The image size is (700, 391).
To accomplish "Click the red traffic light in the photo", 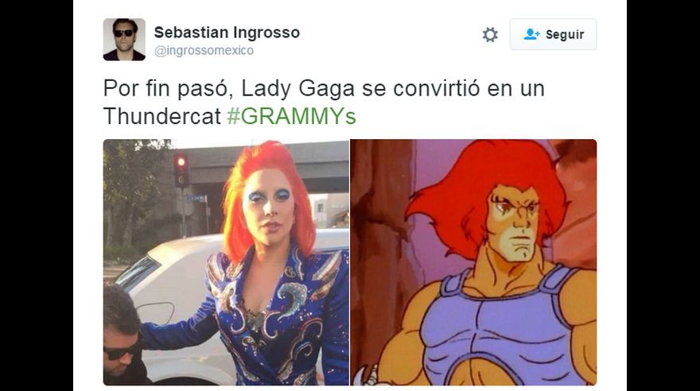I will (x=181, y=161).
